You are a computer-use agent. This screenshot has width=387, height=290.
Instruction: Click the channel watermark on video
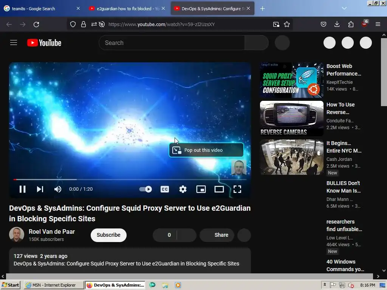(x=239, y=167)
